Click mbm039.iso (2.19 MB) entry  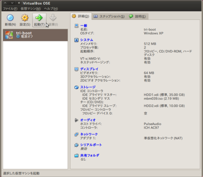coord(161,99)
